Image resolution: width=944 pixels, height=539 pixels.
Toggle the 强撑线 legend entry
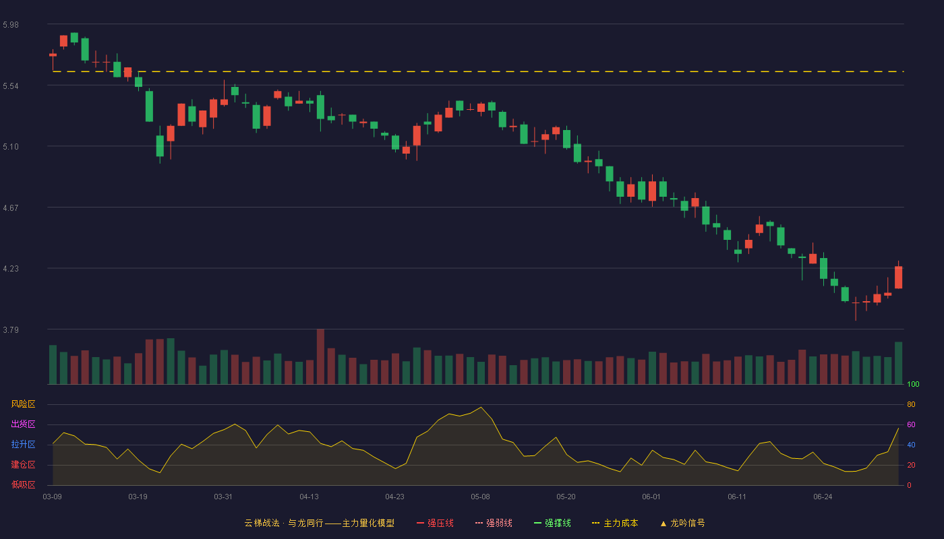click(x=552, y=523)
